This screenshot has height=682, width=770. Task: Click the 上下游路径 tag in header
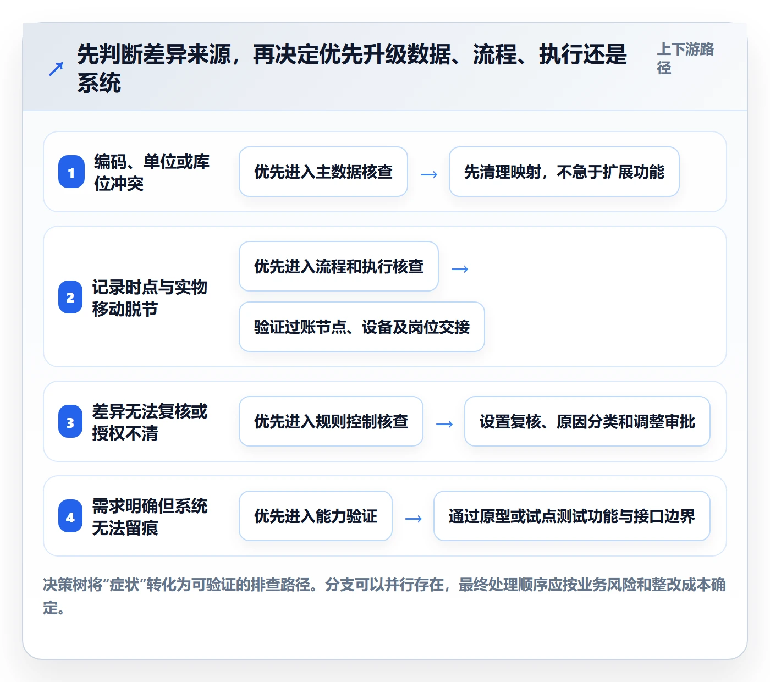pyautogui.click(x=685, y=58)
